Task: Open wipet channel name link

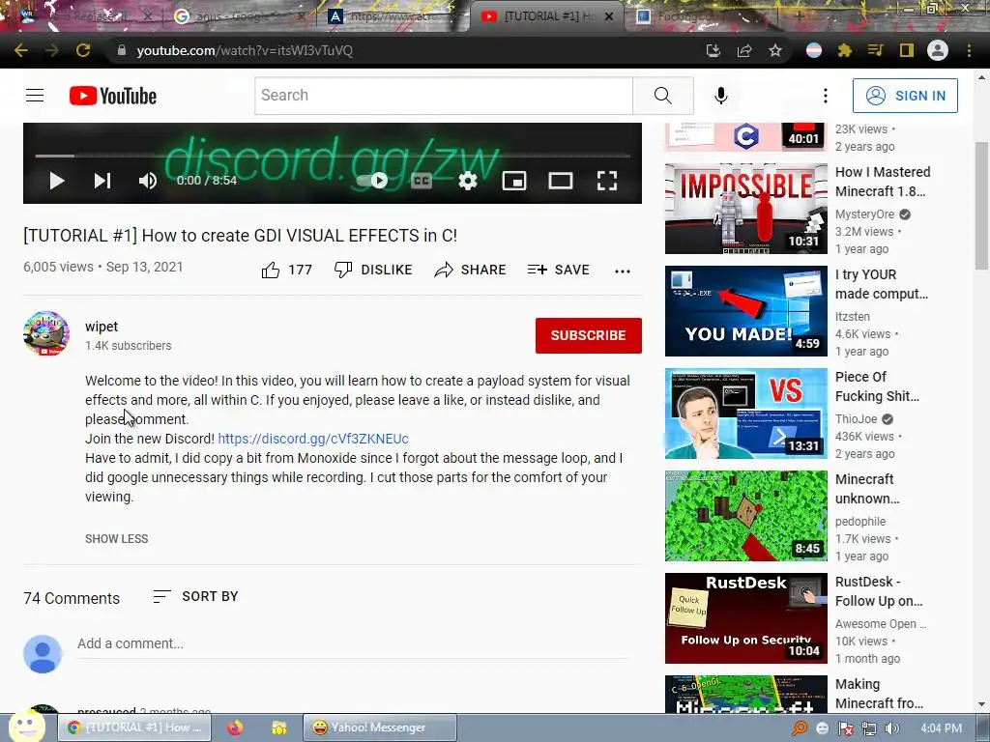Action: 102,327
